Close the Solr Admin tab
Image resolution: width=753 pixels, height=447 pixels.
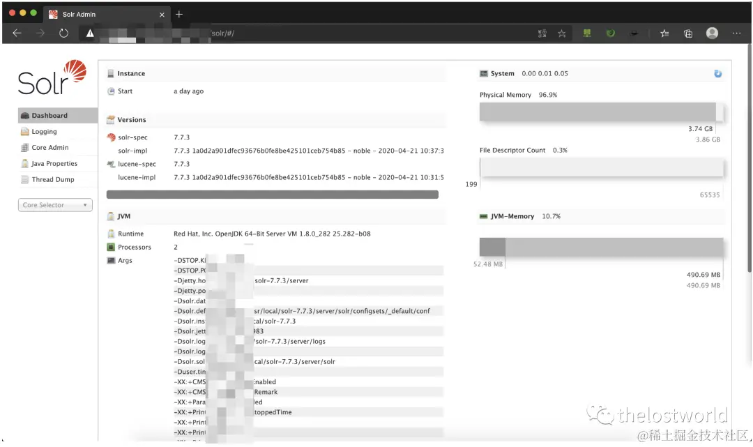[x=162, y=15]
